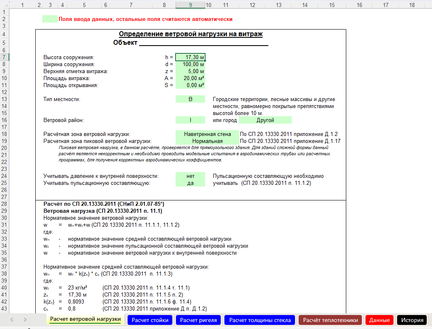Select row 24 header
The width and height of the screenshot is (432, 329).
4,176
